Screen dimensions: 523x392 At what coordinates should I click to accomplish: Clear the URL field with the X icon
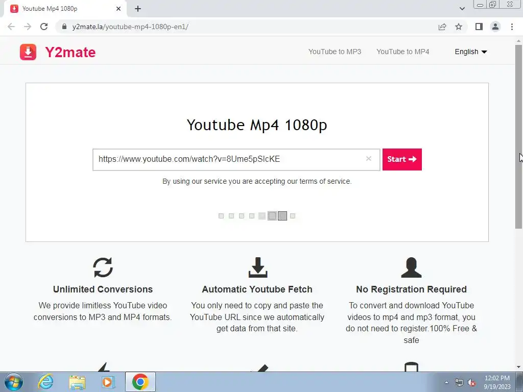[x=369, y=159]
